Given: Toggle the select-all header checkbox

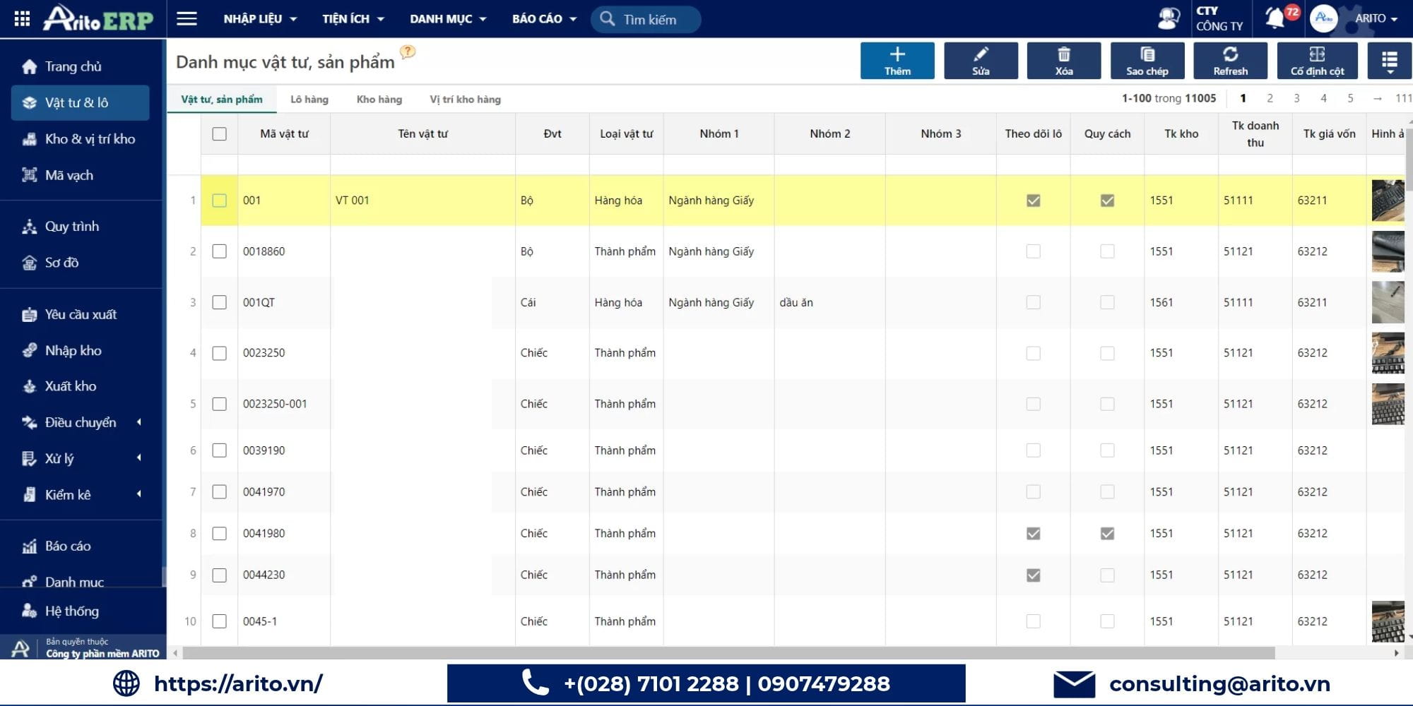Looking at the screenshot, I should tap(220, 134).
